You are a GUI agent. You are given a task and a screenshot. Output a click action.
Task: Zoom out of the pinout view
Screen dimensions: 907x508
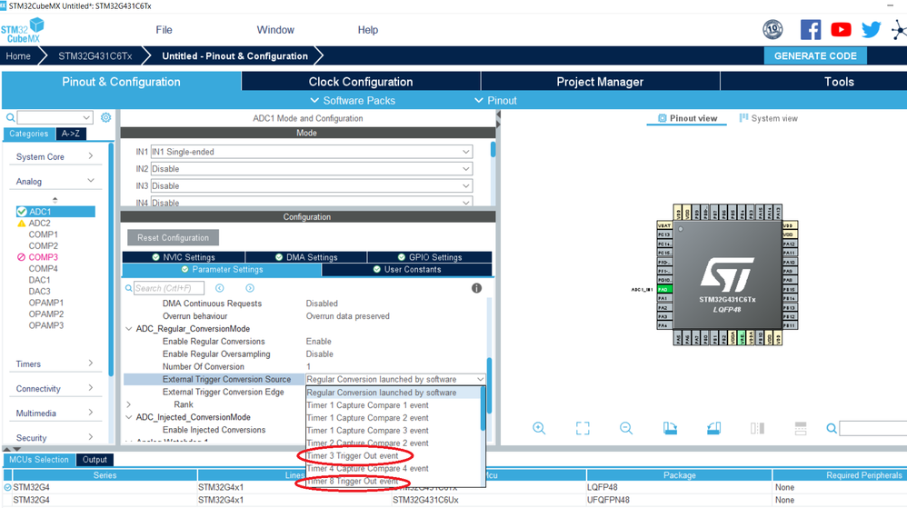(x=626, y=428)
